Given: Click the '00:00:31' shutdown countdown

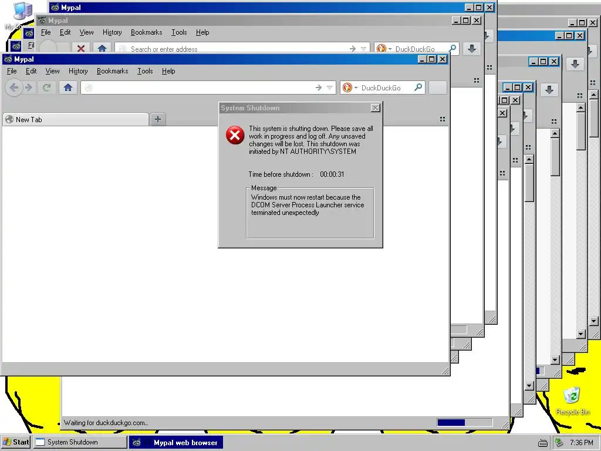Looking at the screenshot, I should [x=332, y=174].
